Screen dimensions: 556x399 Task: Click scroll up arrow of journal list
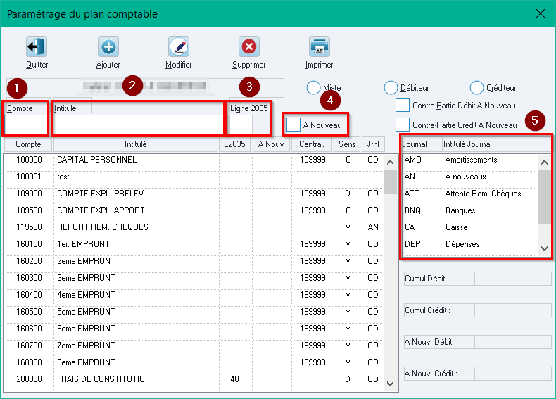pyautogui.click(x=544, y=163)
